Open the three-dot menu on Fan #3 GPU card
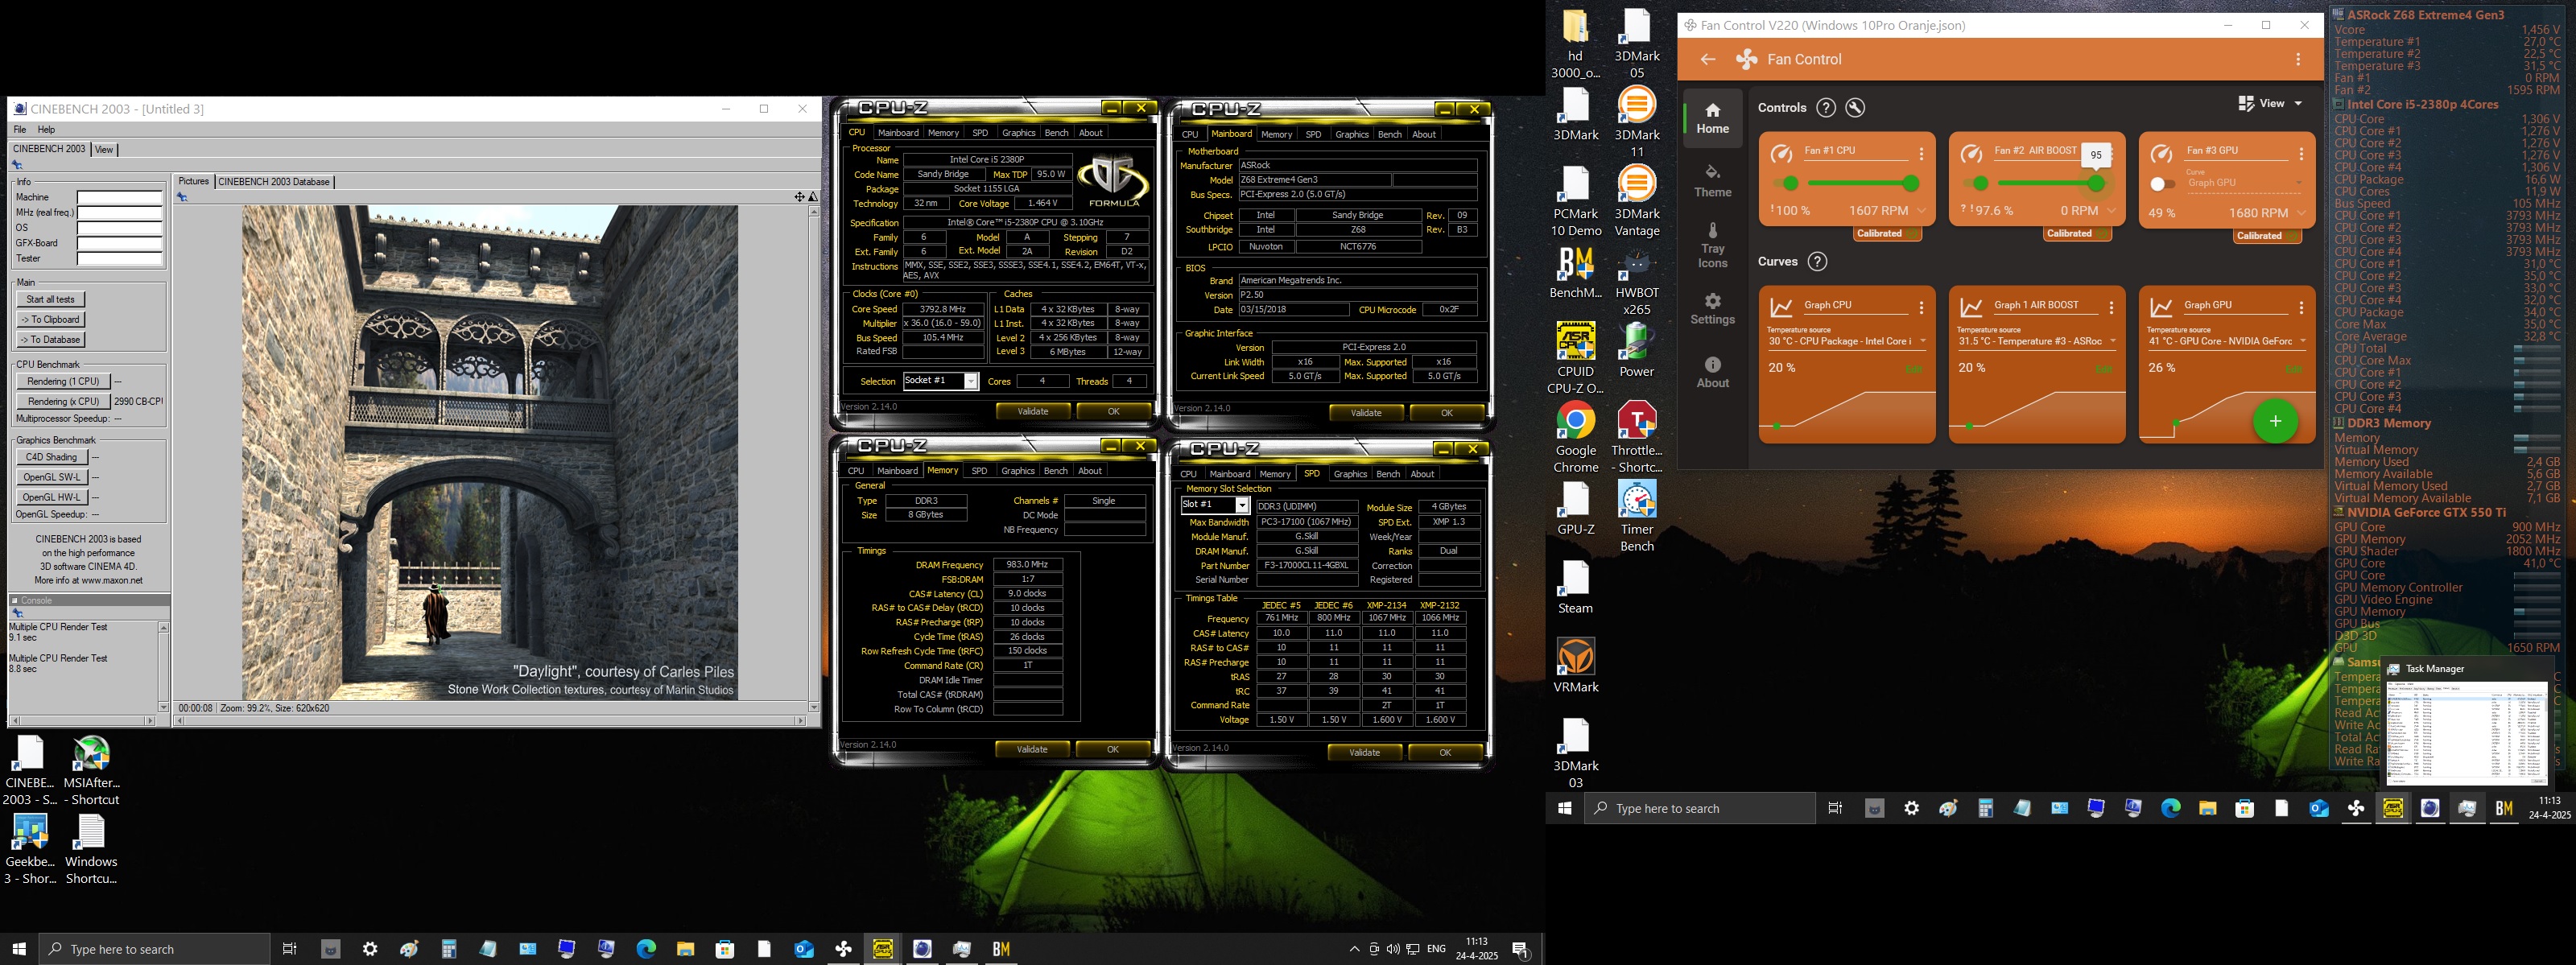Image resolution: width=2576 pixels, height=965 pixels. (2301, 154)
